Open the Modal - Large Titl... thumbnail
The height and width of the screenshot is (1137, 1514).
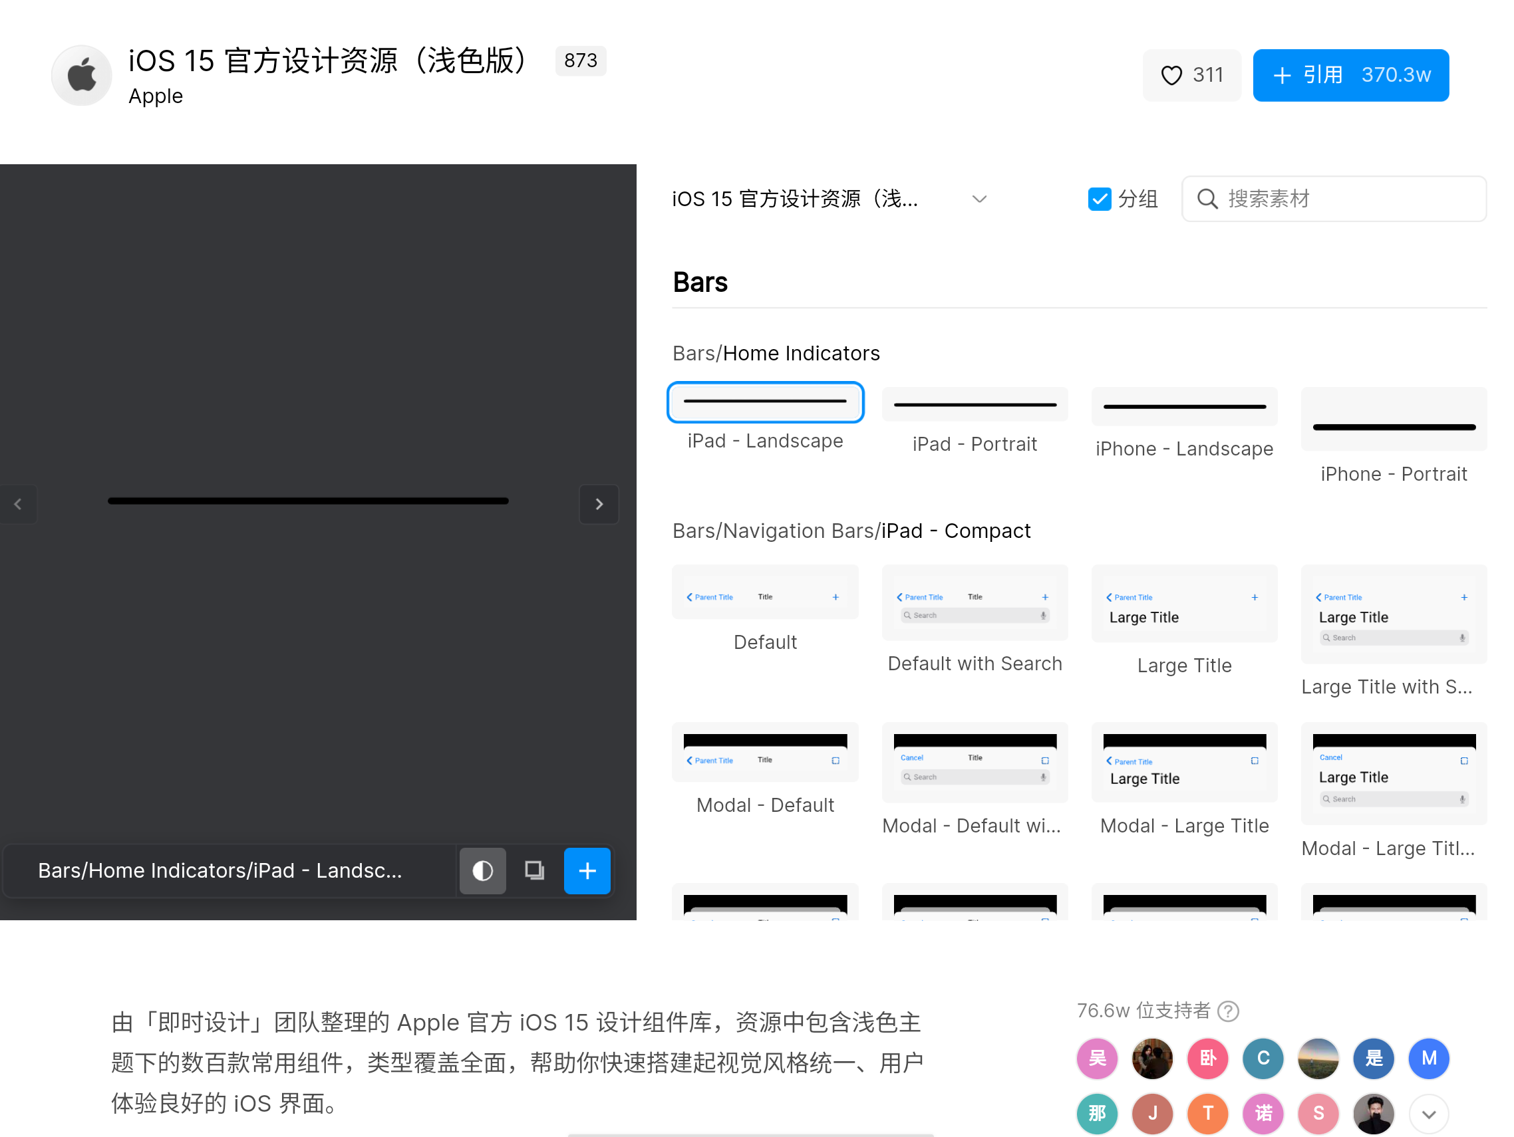click(x=1394, y=774)
